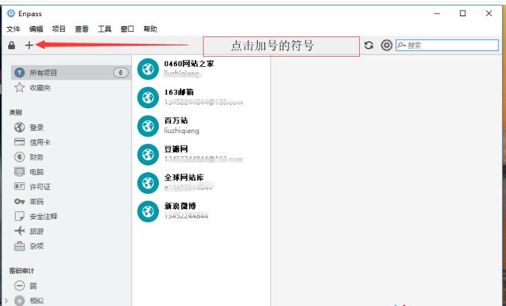Click the 信用卡 category label
Image resolution: width=506 pixels, height=306 pixels.
pyautogui.click(x=41, y=143)
